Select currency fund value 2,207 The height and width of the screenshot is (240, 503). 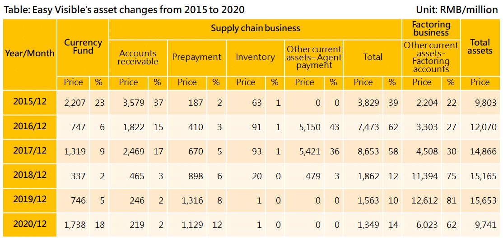click(x=75, y=103)
